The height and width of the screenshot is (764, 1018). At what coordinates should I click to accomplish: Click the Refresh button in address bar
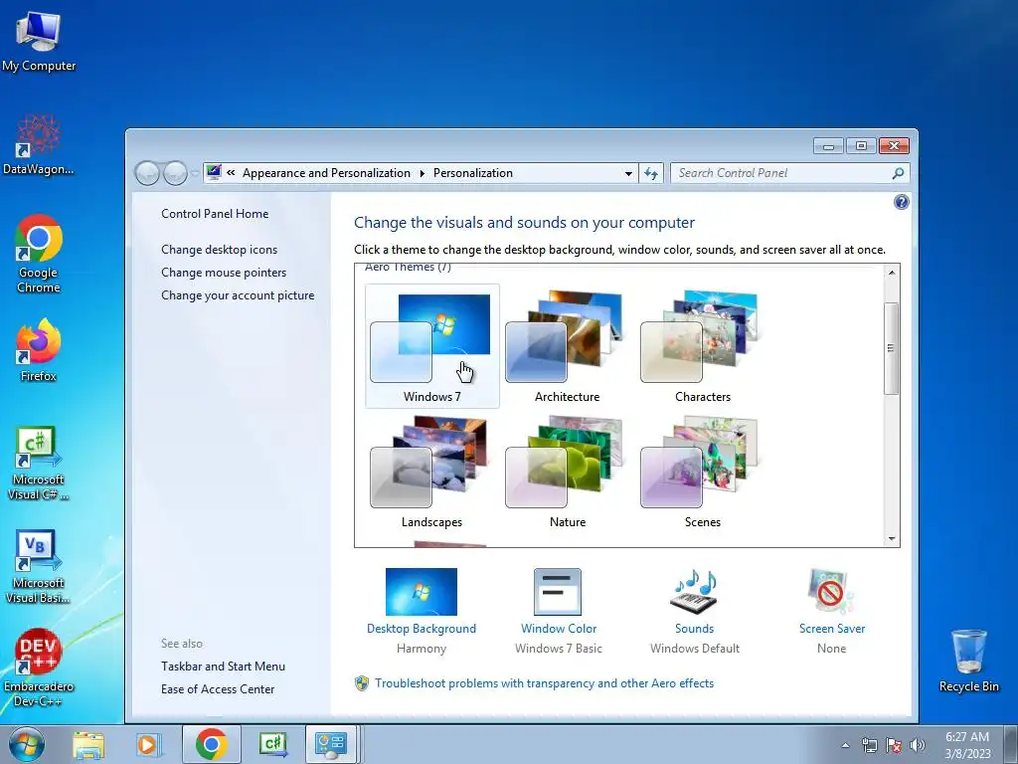coord(651,173)
